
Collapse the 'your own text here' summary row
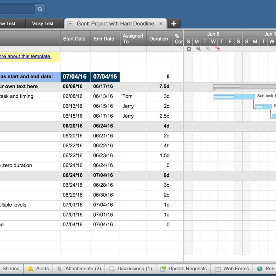click(20, 86)
